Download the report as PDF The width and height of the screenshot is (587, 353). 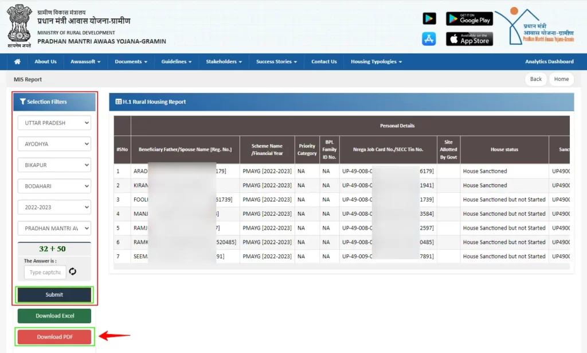pos(54,336)
